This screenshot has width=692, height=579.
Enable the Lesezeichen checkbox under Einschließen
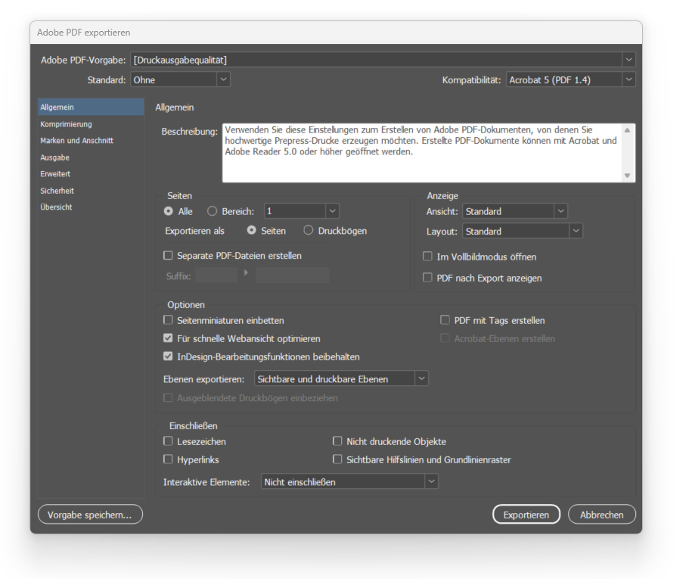click(168, 440)
